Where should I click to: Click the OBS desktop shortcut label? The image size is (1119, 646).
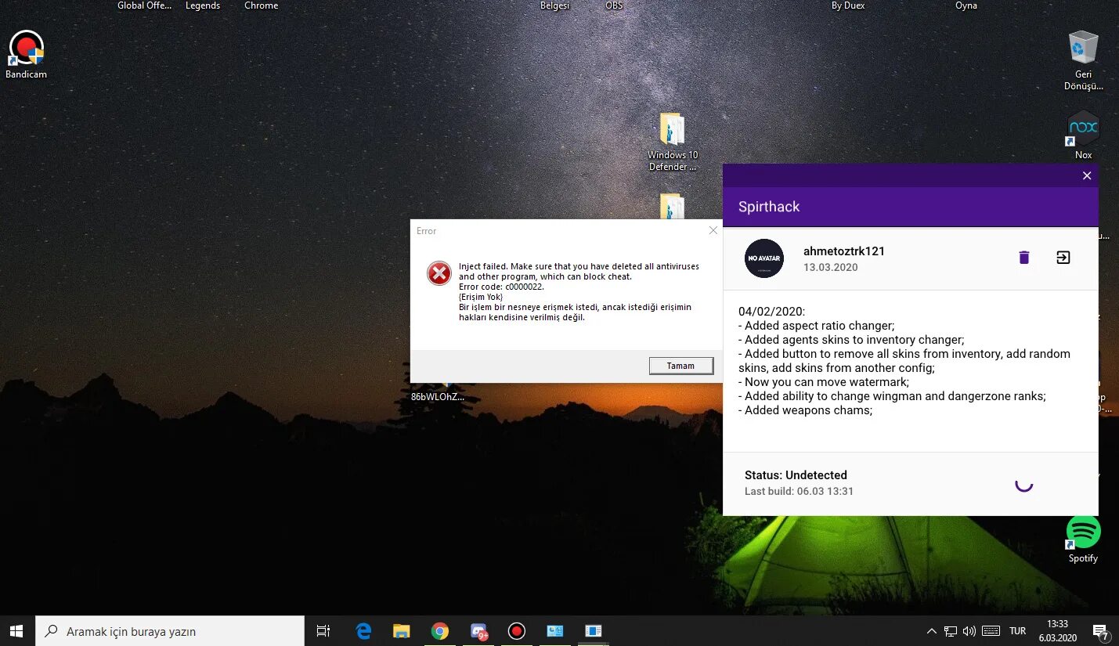(614, 5)
